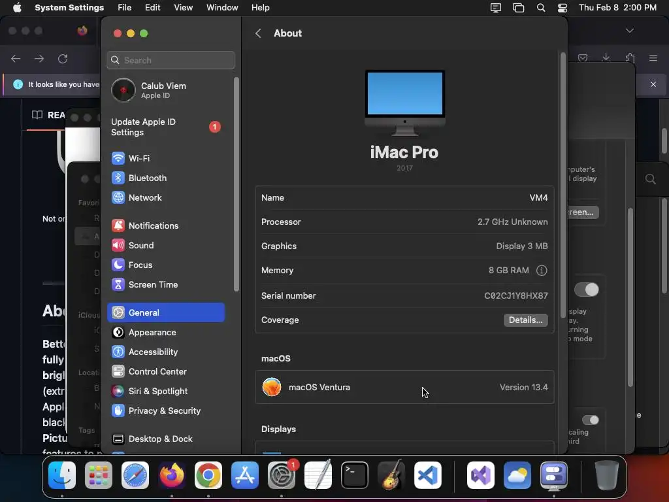Click the About pane scrollbar
669x502 pixels.
tap(563, 184)
